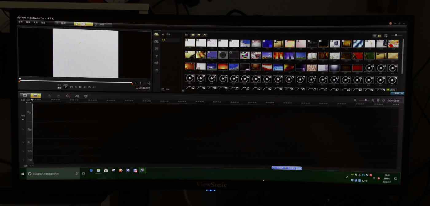Toggle showing videos in the library
This screenshot has width=430, height=206.
(x=193, y=35)
